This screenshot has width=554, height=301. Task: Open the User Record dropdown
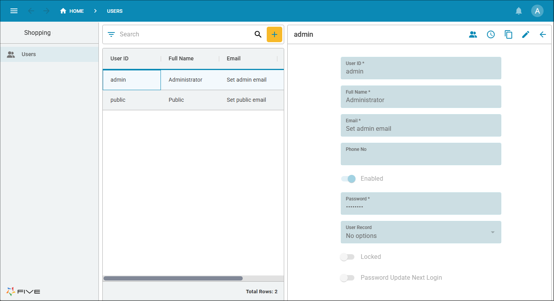pyautogui.click(x=492, y=232)
